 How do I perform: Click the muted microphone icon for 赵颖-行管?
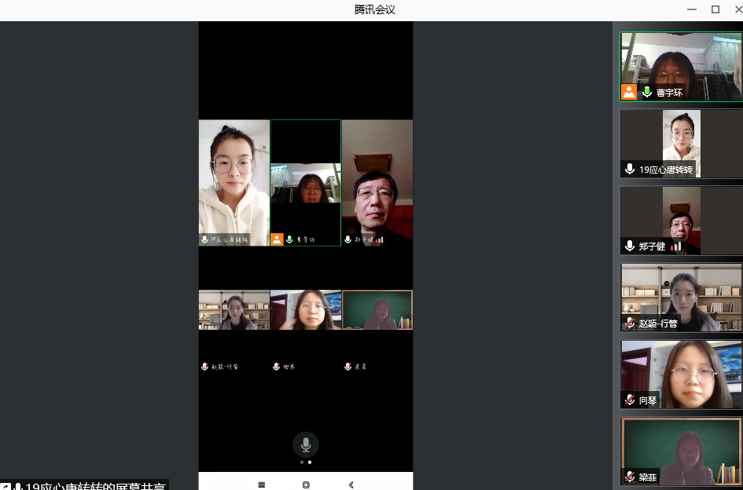pyautogui.click(x=629, y=323)
